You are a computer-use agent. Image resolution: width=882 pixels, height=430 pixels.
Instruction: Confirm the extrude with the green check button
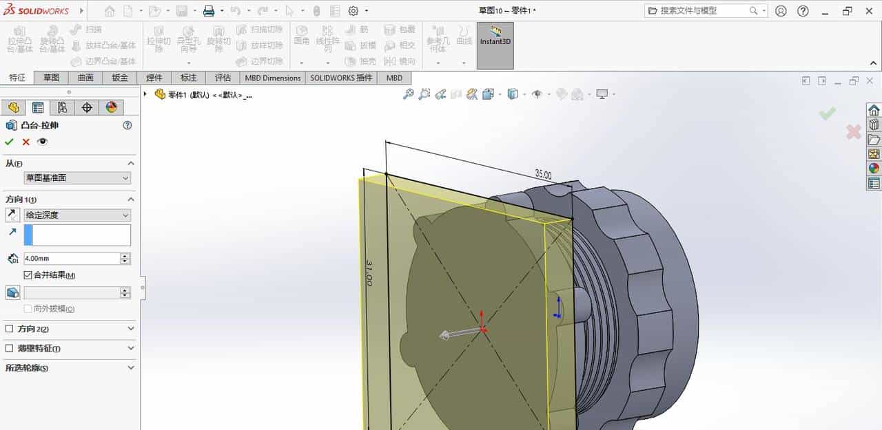pos(9,142)
